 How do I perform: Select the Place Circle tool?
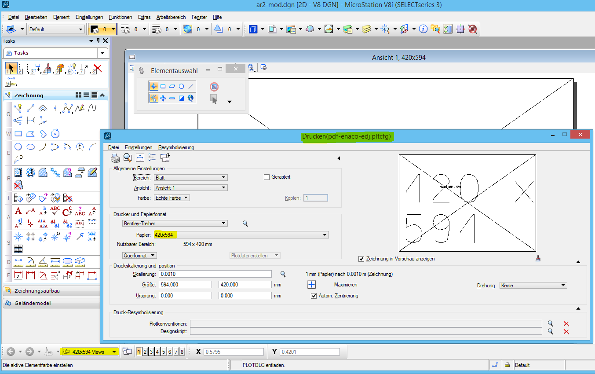pos(18,147)
